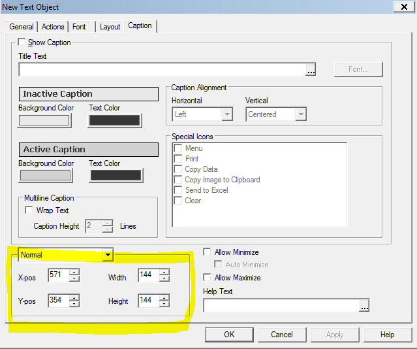Switch to the Actions tab

[x=53, y=27]
